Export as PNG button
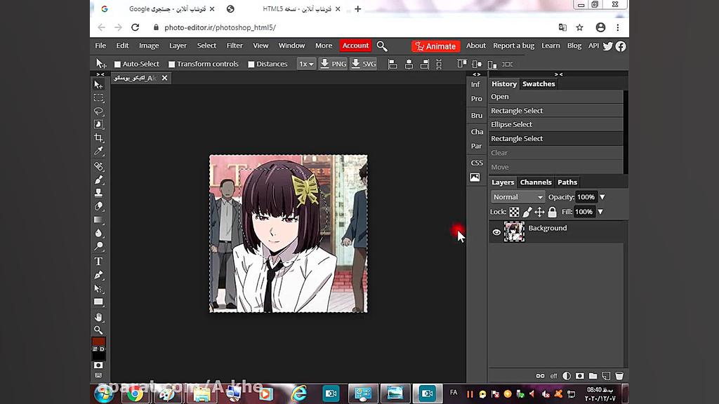This screenshot has height=404, width=719. tap(333, 64)
